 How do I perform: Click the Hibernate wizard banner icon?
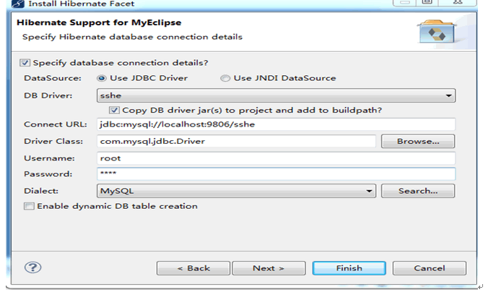pos(438,32)
